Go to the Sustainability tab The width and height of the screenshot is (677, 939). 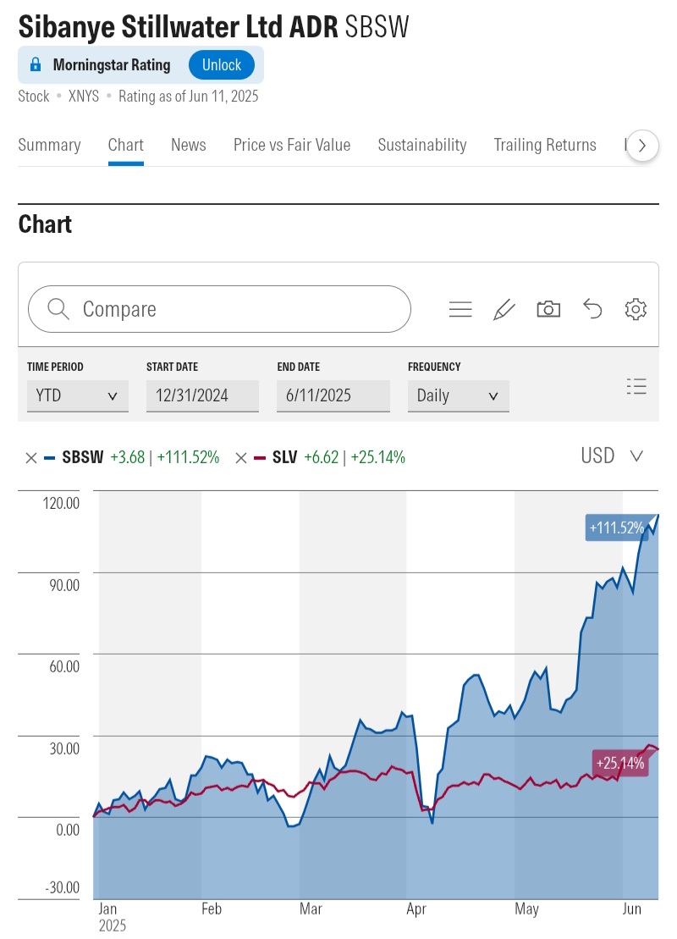pos(422,145)
